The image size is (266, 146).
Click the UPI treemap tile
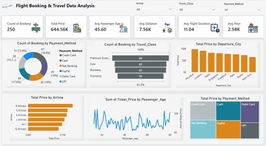click(x=250, y=131)
